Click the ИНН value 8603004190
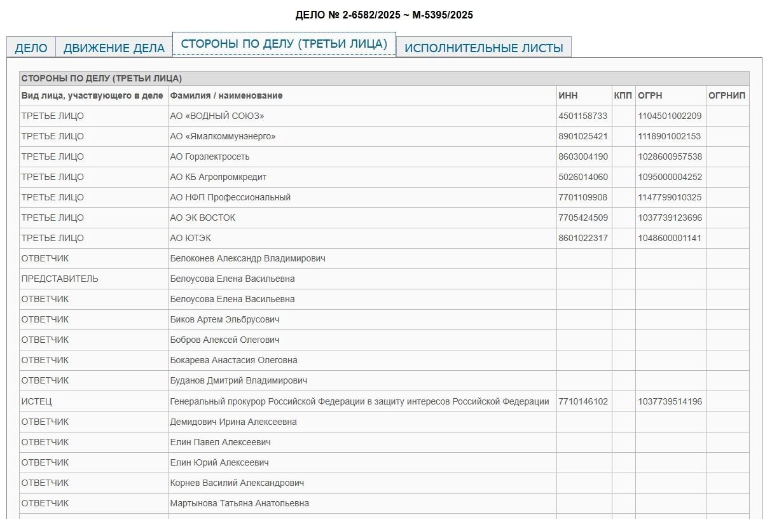 point(583,156)
